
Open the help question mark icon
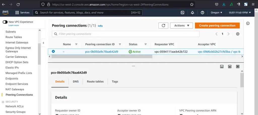tap(203, 13)
